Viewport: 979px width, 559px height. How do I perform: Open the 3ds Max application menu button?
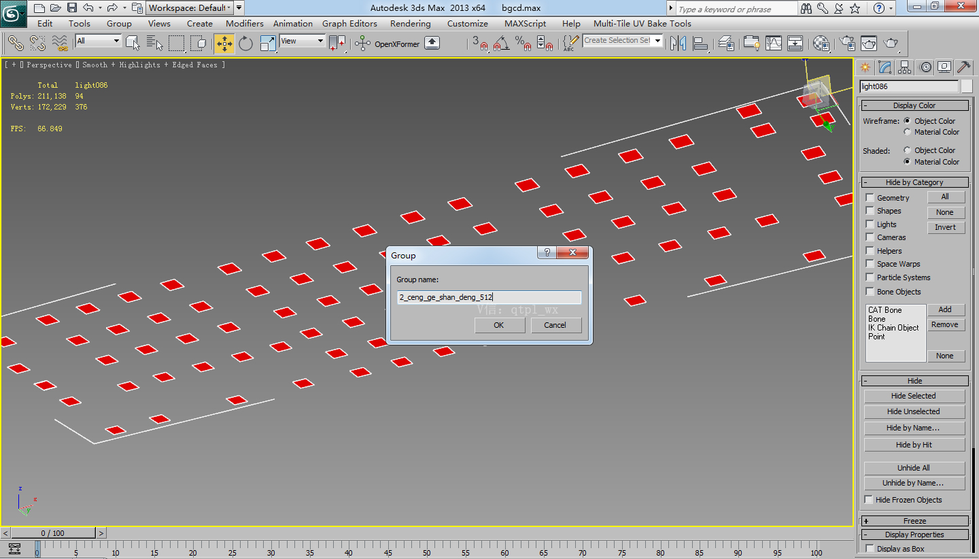(14, 12)
